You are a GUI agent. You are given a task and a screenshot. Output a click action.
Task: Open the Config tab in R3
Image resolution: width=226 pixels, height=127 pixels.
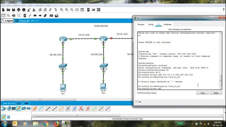pyautogui.click(x=151, y=24)
